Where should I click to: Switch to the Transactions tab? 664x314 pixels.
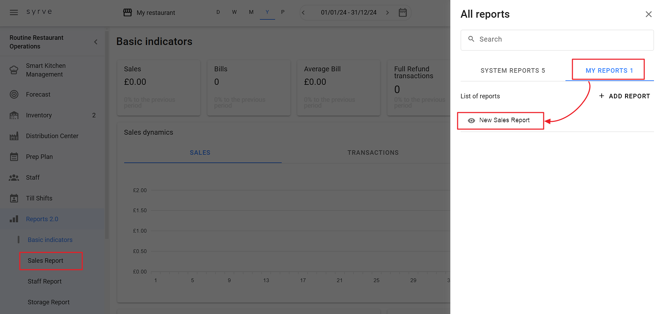tap(373, 153)
